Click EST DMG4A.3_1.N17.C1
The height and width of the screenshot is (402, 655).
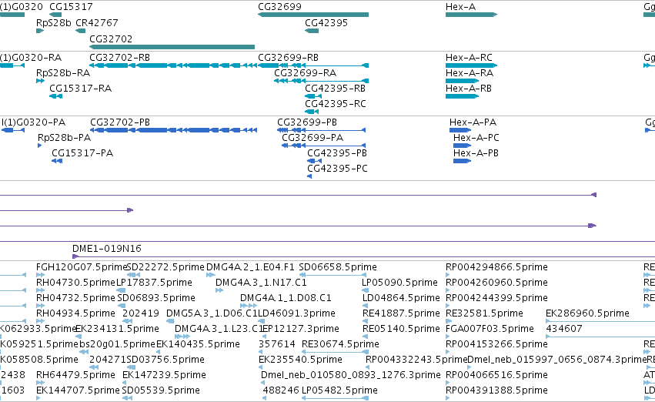pos(261,283)
